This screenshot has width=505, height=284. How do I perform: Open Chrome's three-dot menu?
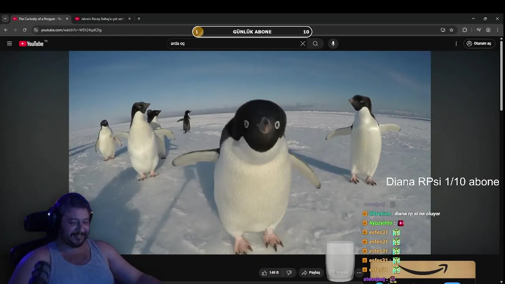point(498,30)
